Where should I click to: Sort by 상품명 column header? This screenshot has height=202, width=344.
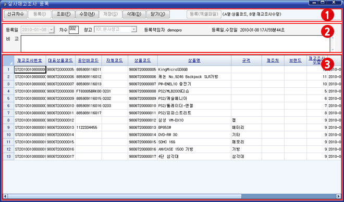point(194,61)
